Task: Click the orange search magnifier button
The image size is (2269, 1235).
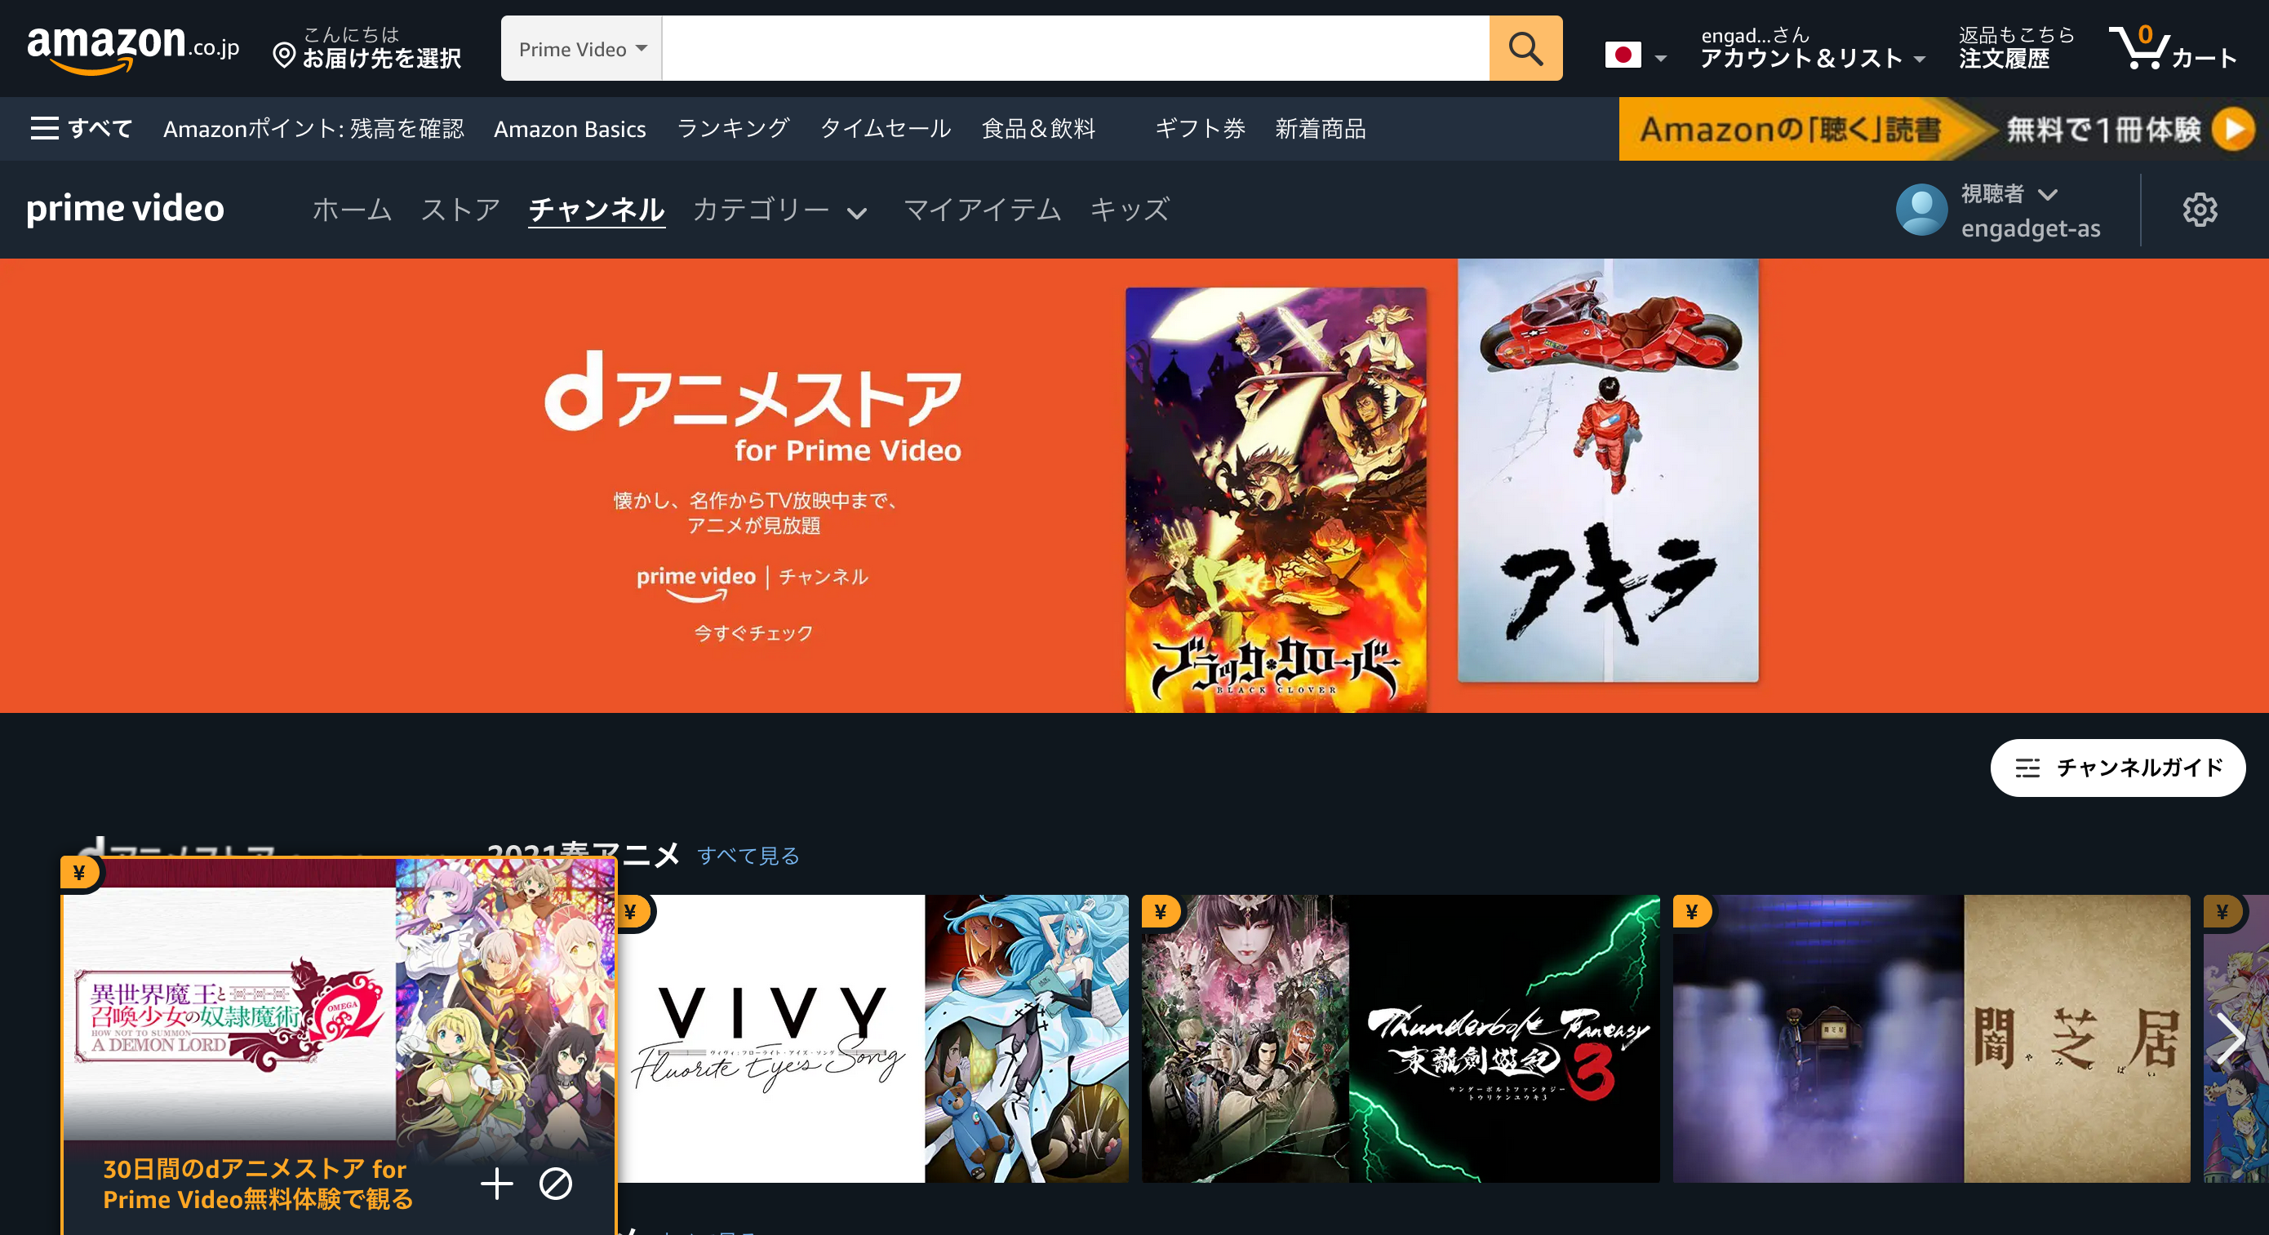Action: tap(1525, 48)
